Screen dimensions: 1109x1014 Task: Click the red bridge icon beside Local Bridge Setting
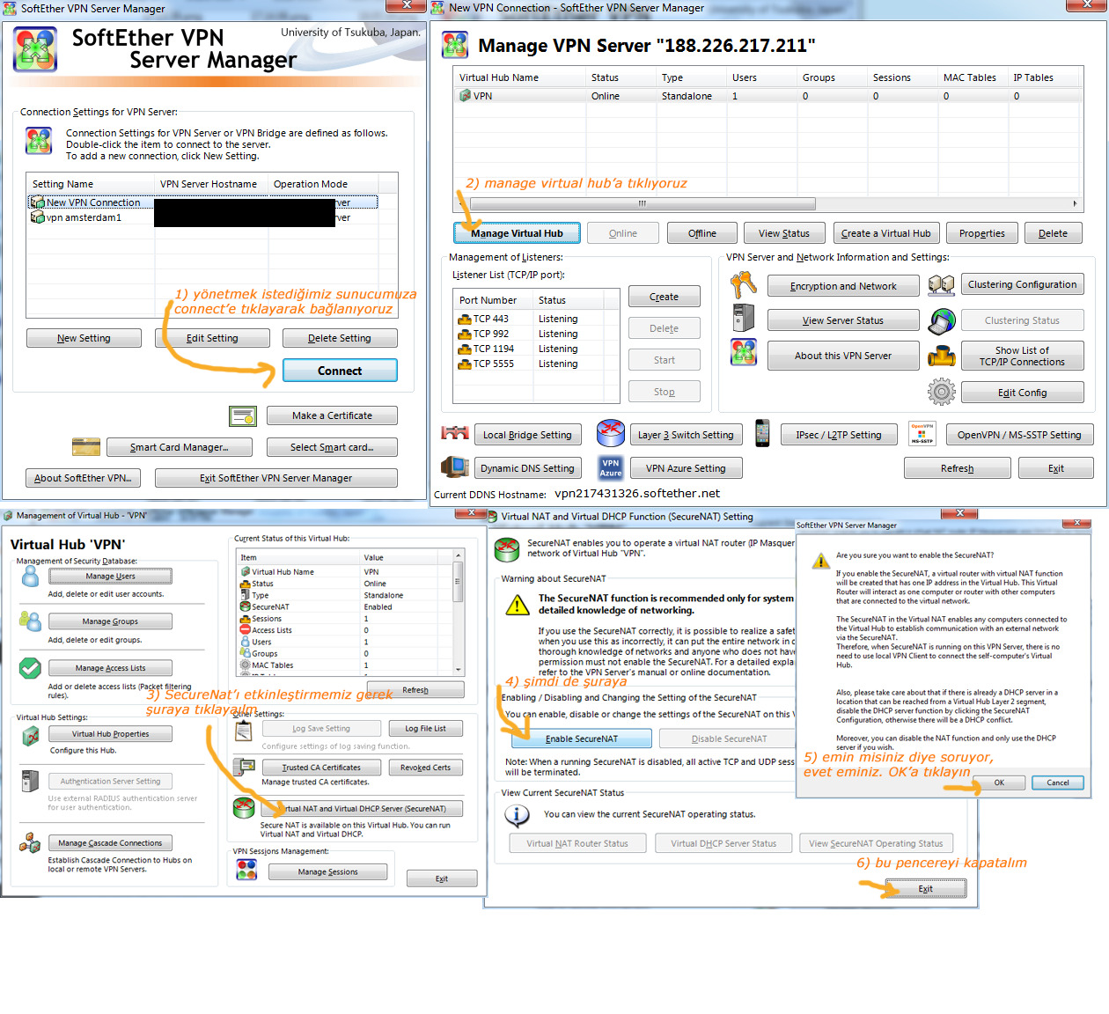455,434
